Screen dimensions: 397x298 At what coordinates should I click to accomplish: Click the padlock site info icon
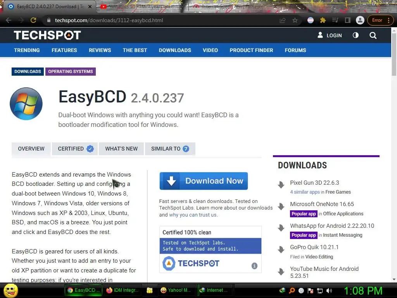48,20
